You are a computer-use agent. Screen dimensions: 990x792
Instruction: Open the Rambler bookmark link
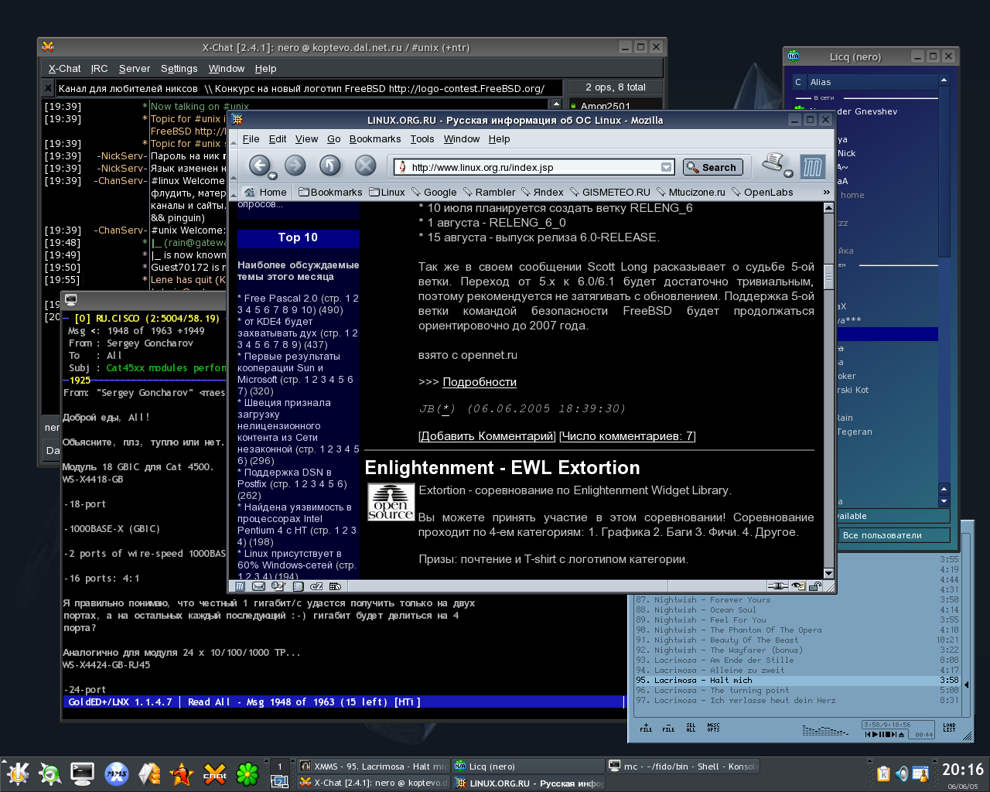point(490,192)
